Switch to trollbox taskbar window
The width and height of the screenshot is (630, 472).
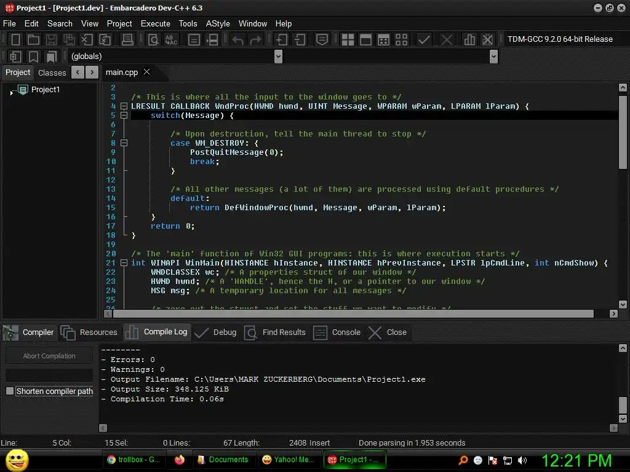tap(134, 460)
